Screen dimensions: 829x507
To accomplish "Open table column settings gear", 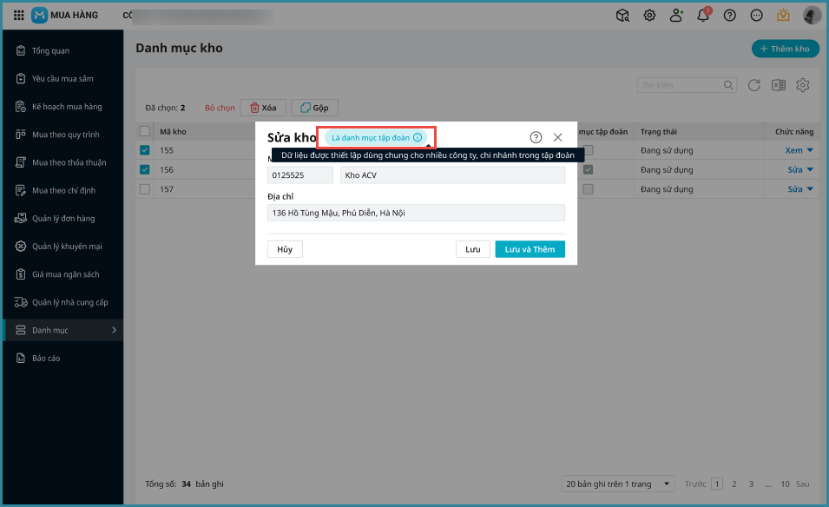I will (x=803, y=85).
